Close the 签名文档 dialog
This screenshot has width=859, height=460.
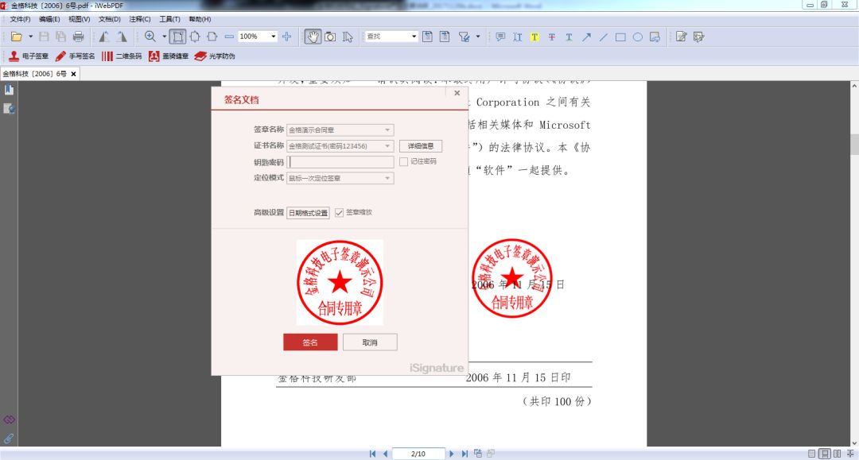457,93
